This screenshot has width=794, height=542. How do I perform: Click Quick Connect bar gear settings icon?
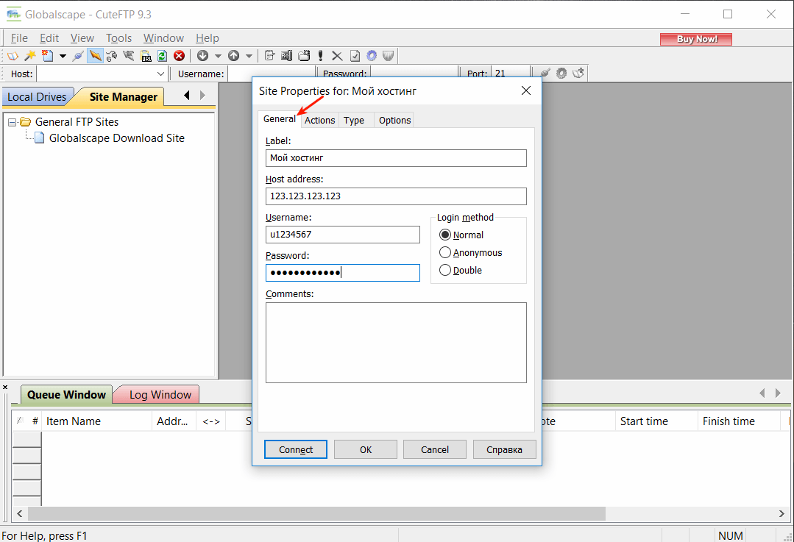coord(561,74)
